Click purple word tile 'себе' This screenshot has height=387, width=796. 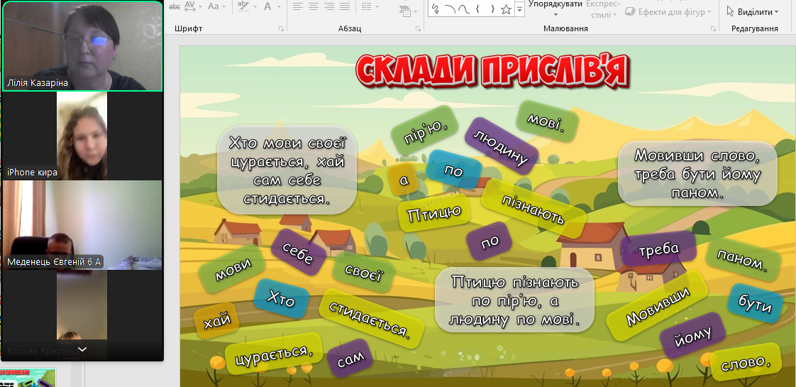coord(298,252)
